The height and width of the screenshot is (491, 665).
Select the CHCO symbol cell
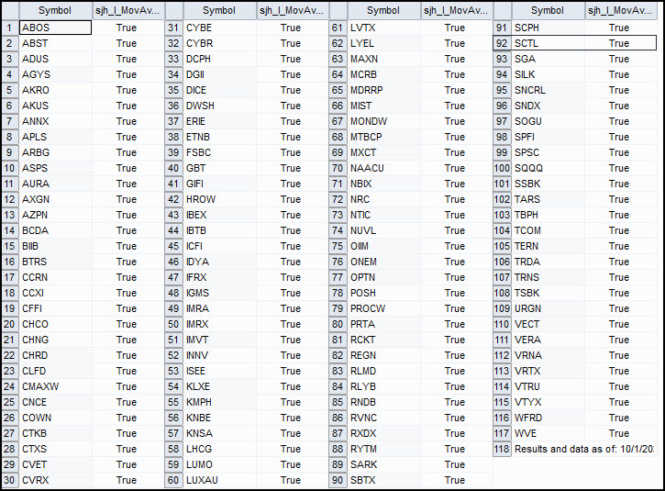click(x=55, y=324)
